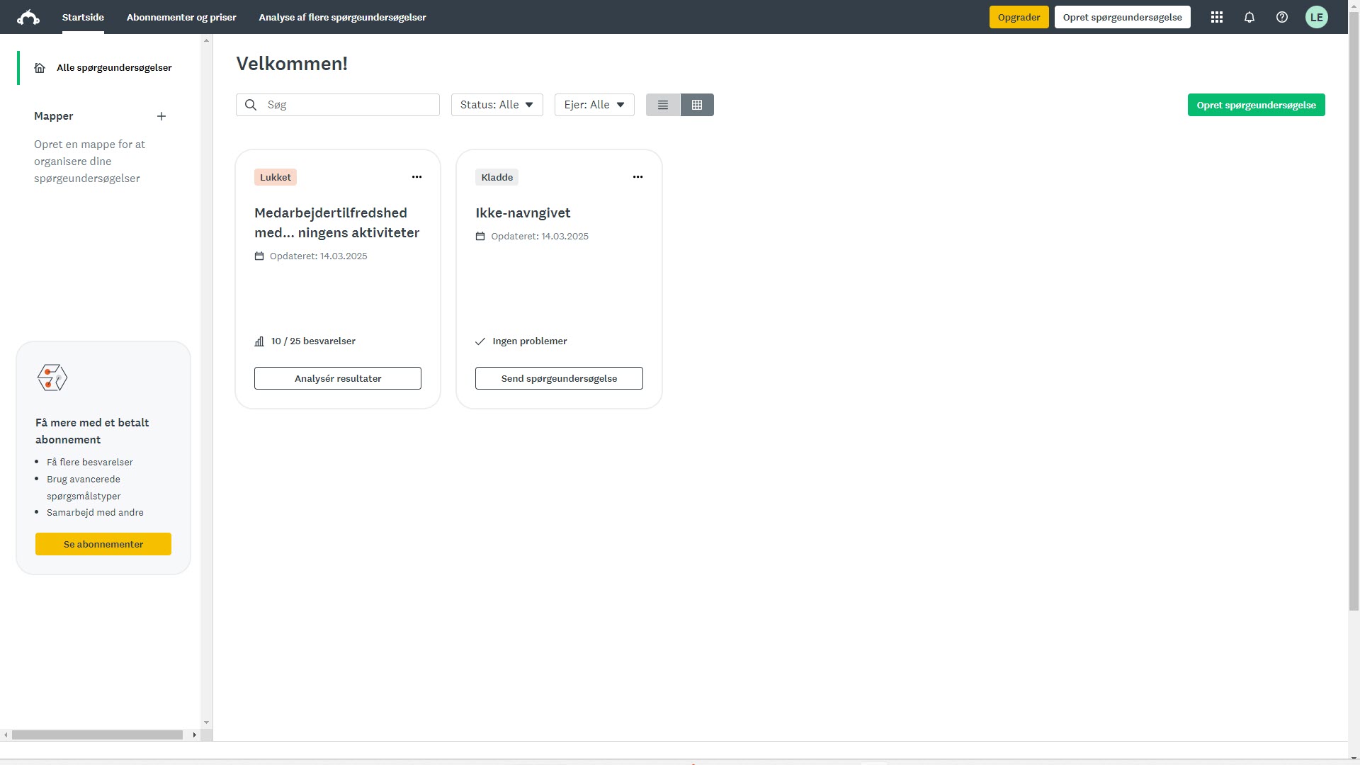The image size is (1360, 765).
Task: Switch to list view layout
Action: [663, 105]
